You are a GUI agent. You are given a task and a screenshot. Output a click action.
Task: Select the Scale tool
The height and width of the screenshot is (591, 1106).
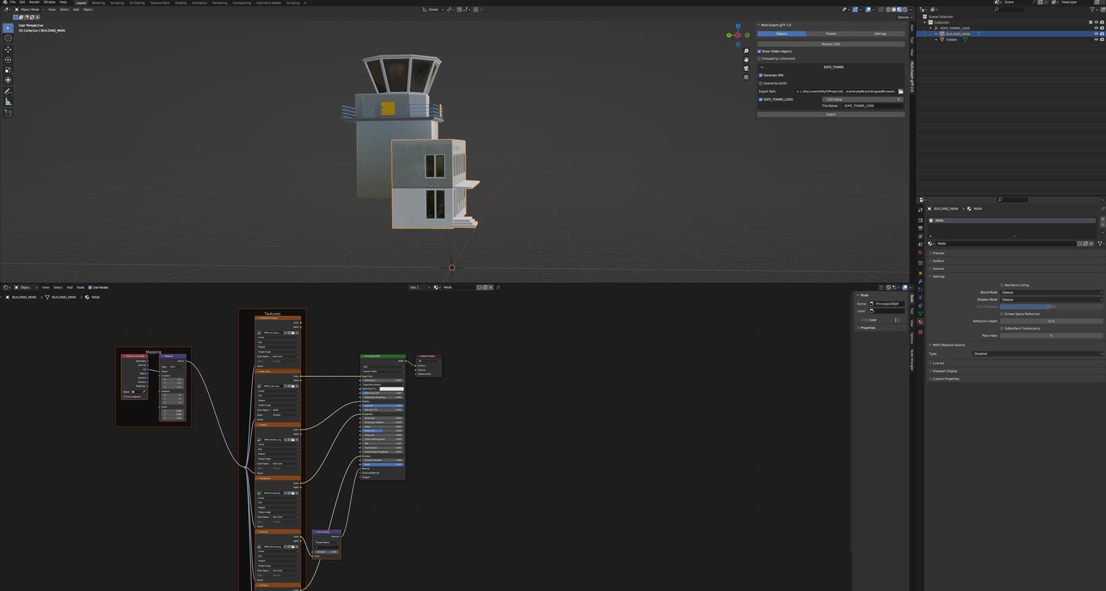tap(8, 70)
